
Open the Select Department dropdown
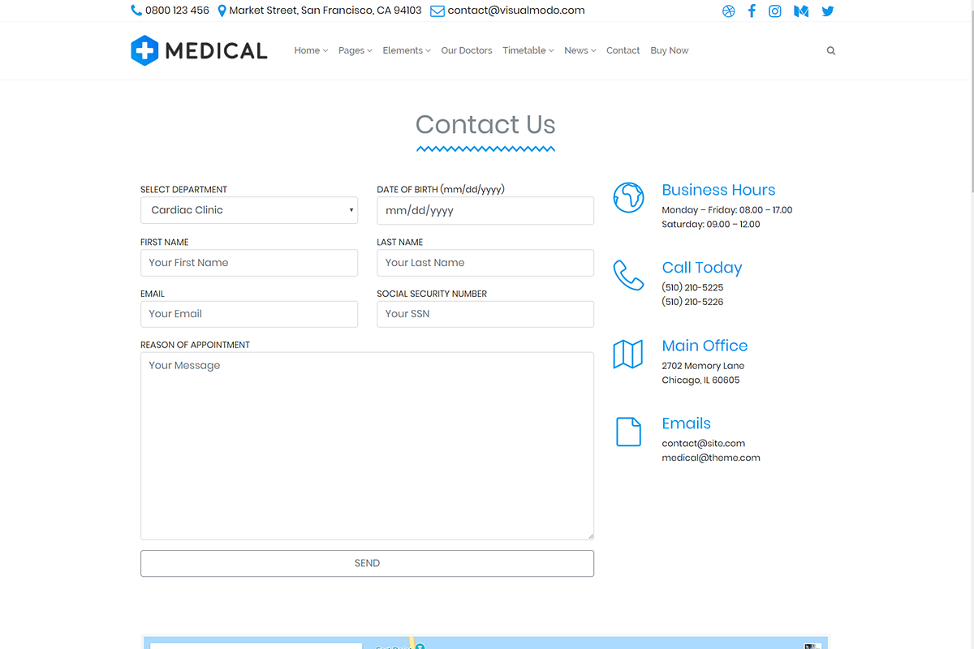pyautogui.click(x=249, y=210)
